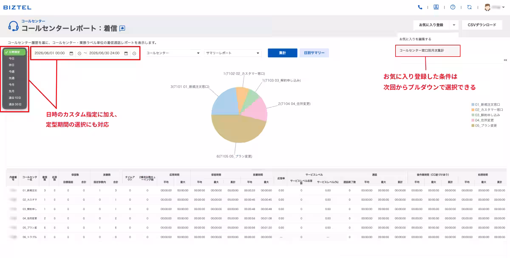
Task: Click the 05_プラン変更 legend color swatch
Action: point(473,126)
